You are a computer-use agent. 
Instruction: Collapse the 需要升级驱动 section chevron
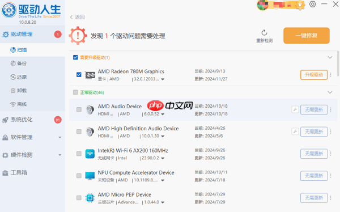[x=330, y=57]
